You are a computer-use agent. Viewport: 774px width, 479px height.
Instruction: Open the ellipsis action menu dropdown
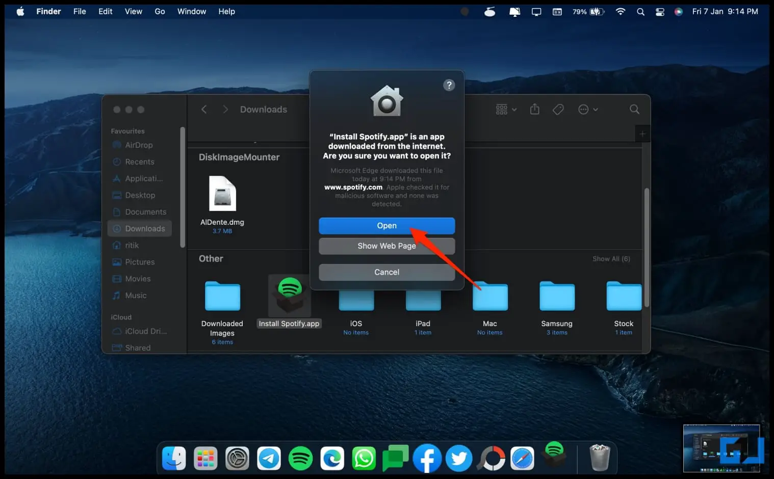588,110
